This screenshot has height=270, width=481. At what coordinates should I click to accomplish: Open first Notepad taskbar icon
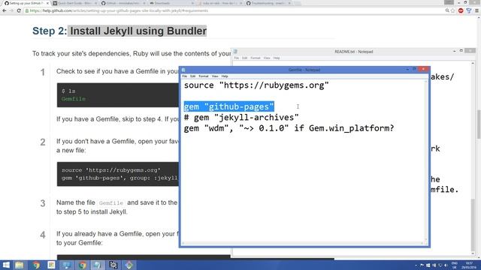[x=67, y=265]
